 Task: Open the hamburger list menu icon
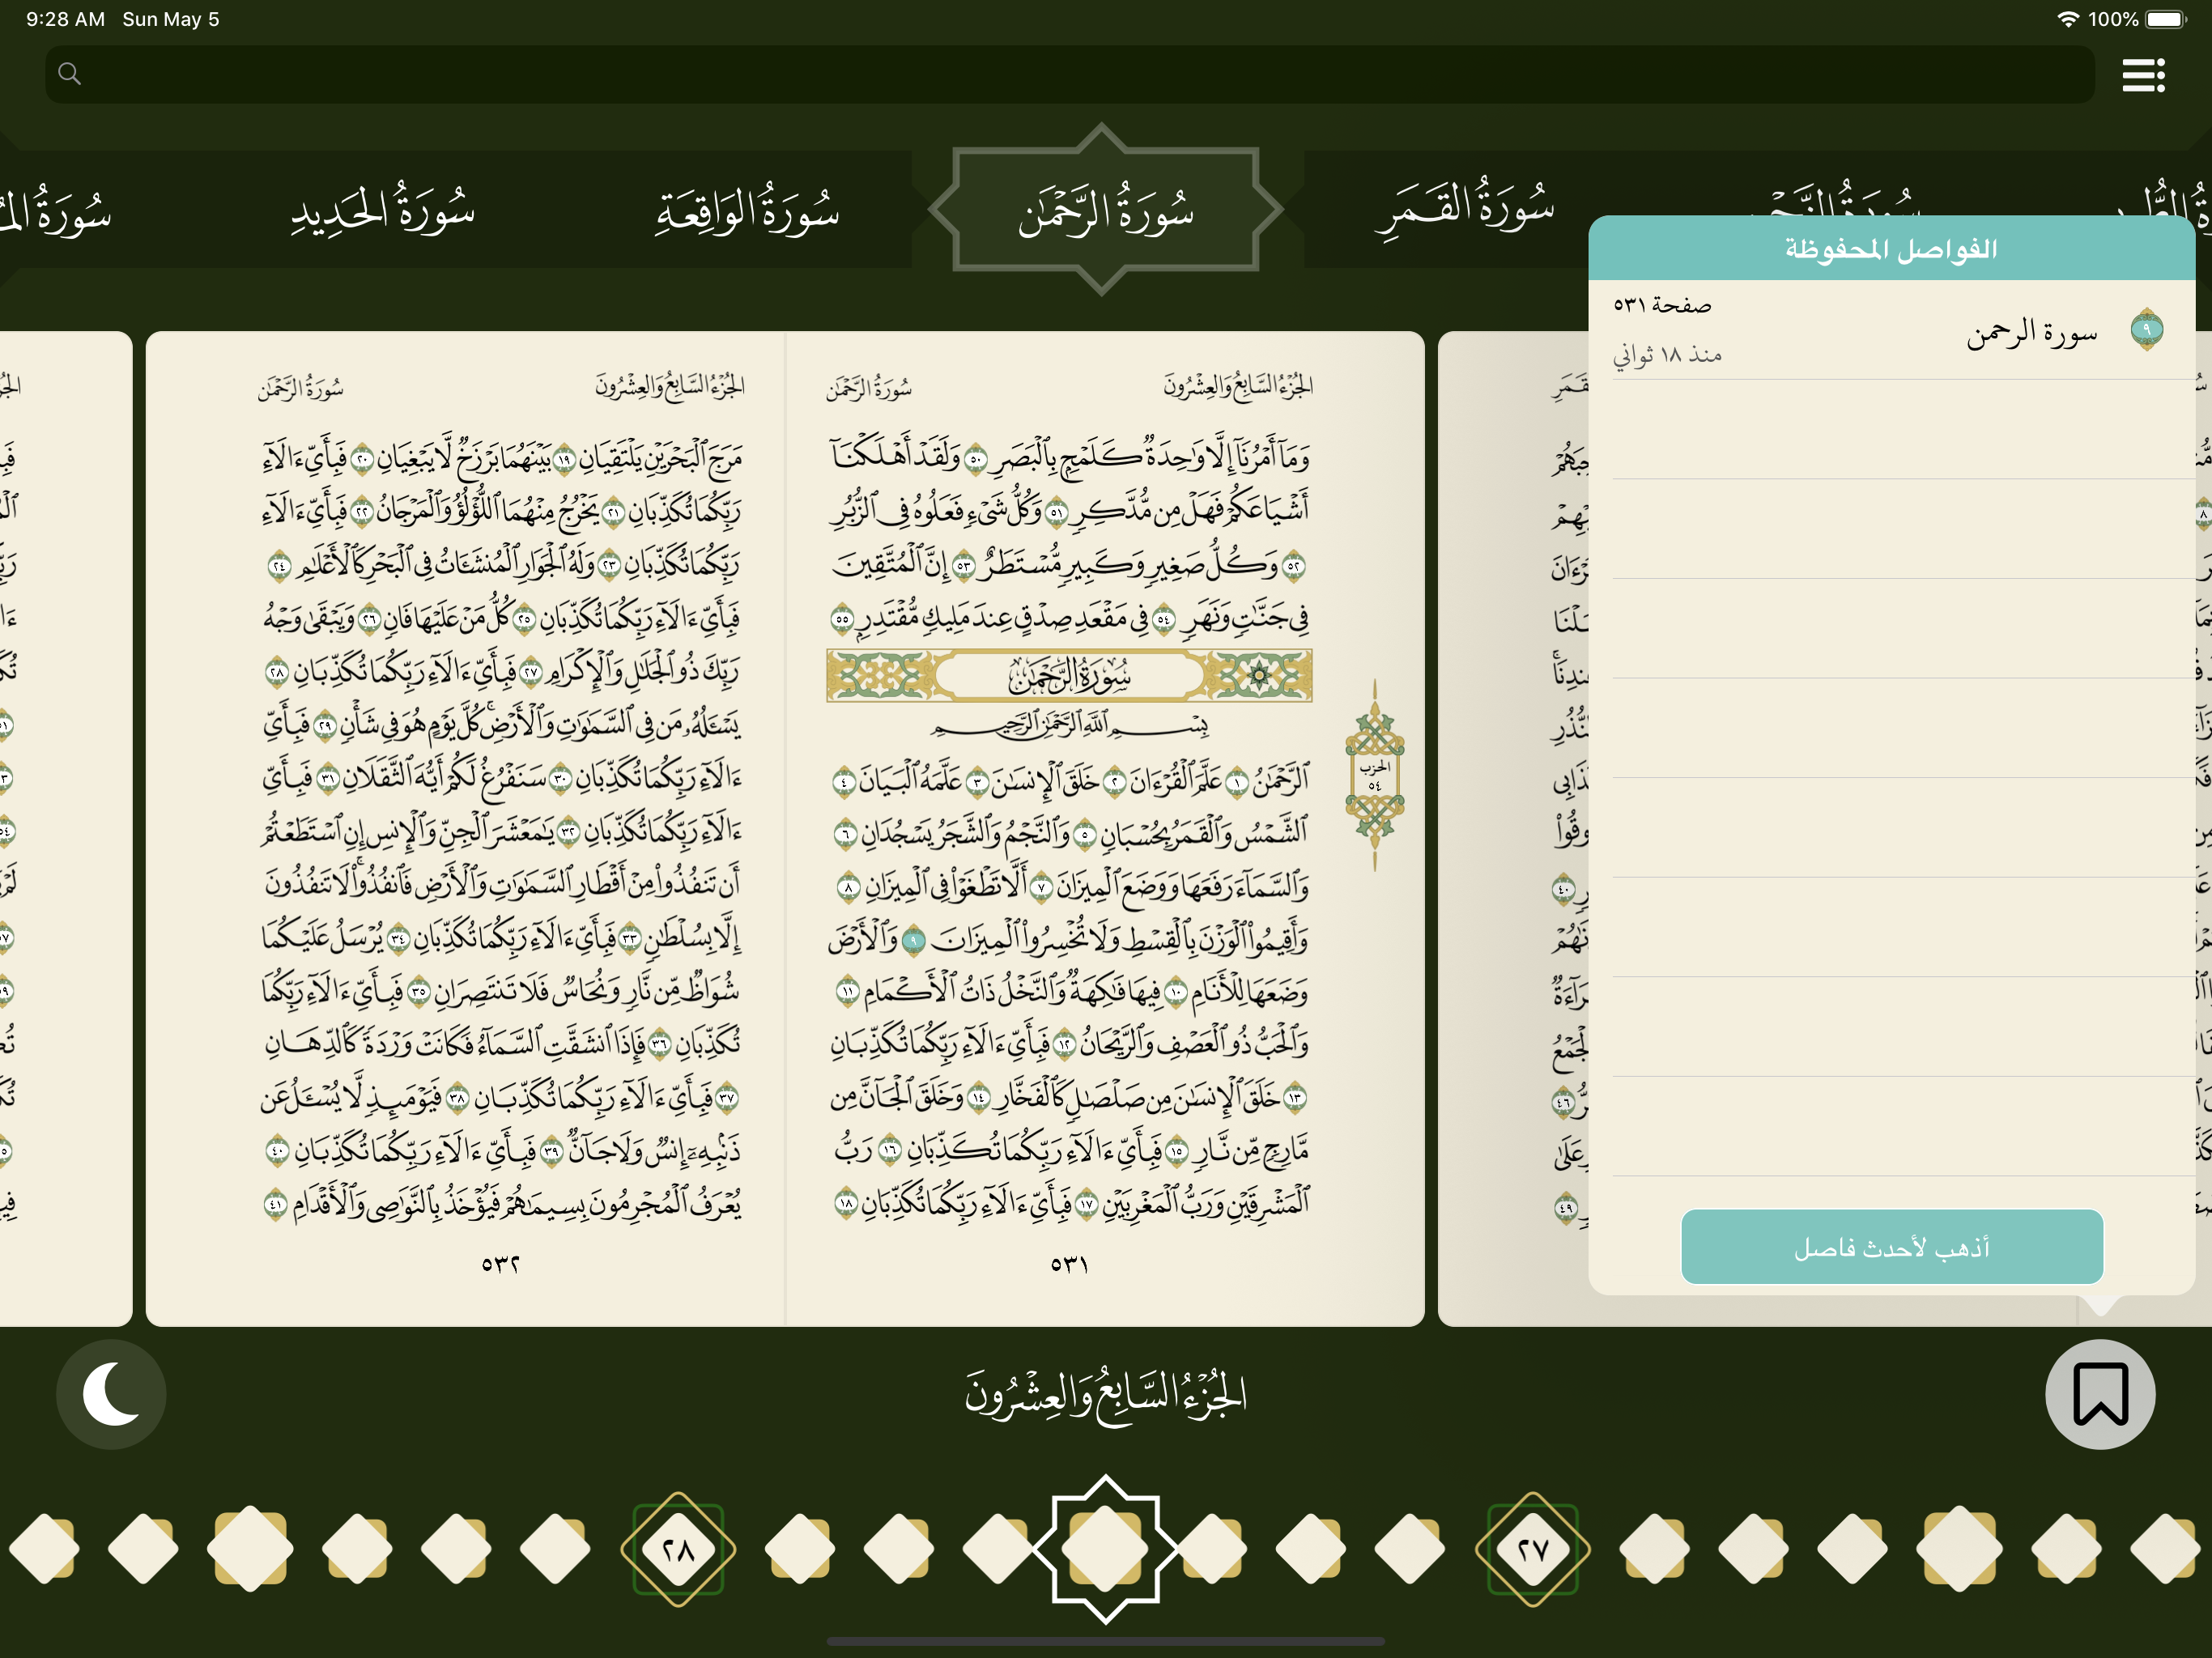(x=2143, y=75)
